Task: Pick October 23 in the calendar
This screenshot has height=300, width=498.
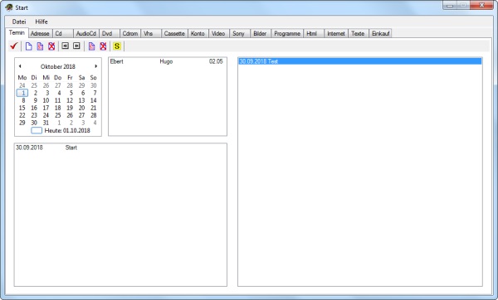Action: 34,115
